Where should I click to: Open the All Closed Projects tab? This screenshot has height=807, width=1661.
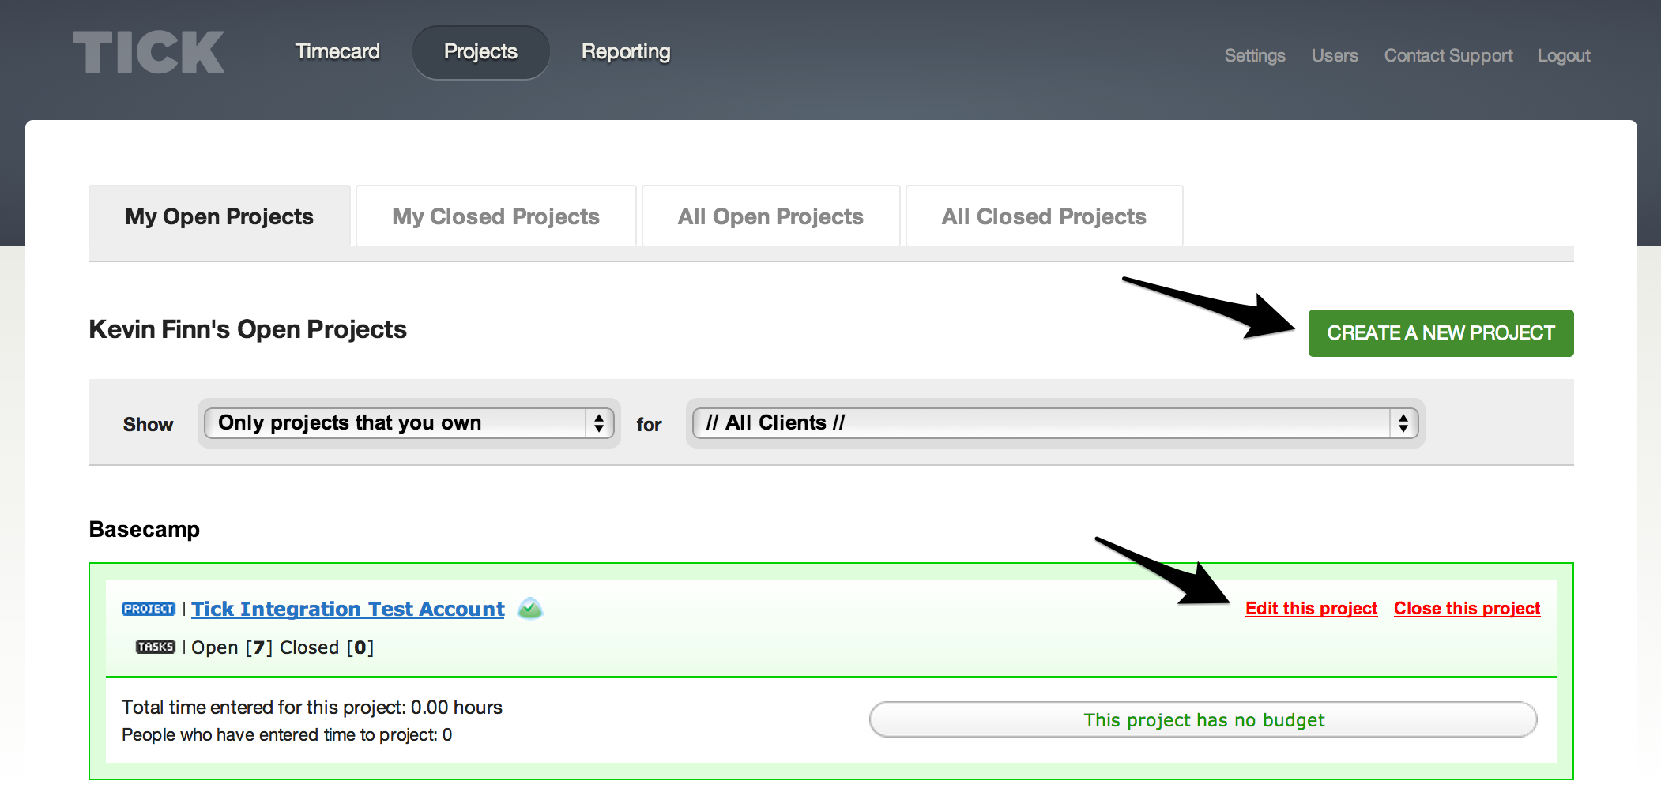[x=1044, y=216]
